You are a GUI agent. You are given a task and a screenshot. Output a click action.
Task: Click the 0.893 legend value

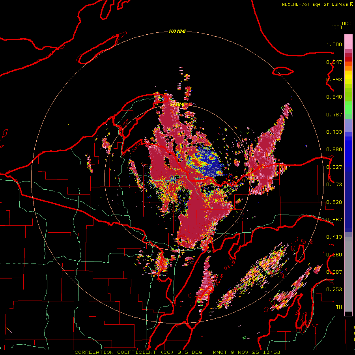[334, 79]
